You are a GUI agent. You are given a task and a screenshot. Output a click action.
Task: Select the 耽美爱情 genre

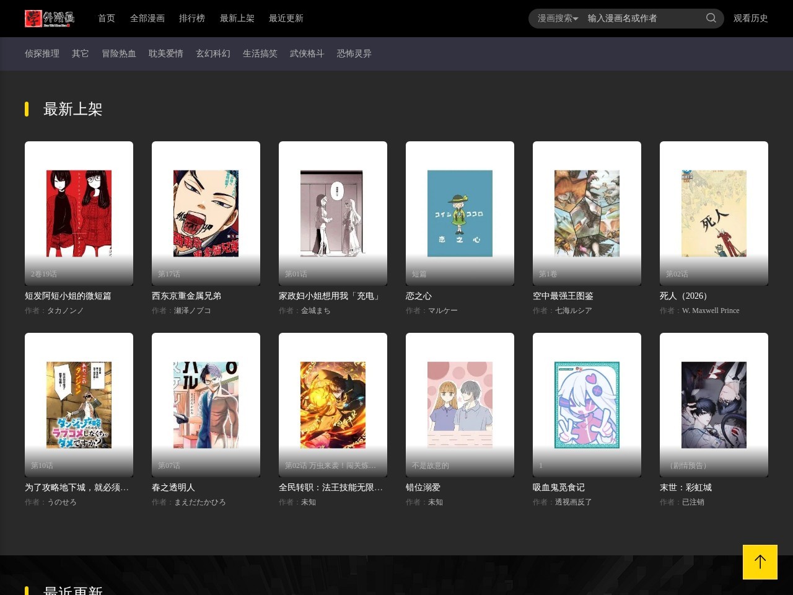[x=166, y=54]
